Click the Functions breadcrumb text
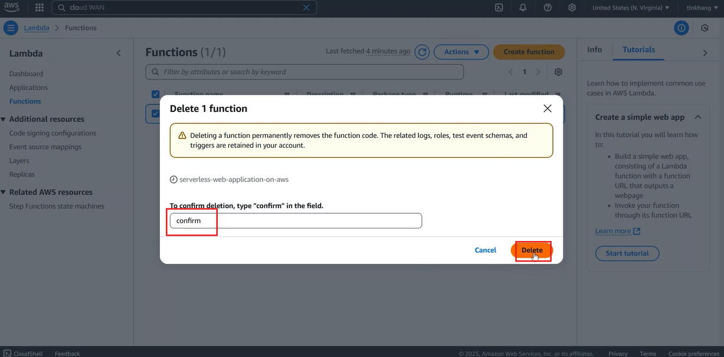Viewport: 724px width, 357px height. [x=81, y=28]
